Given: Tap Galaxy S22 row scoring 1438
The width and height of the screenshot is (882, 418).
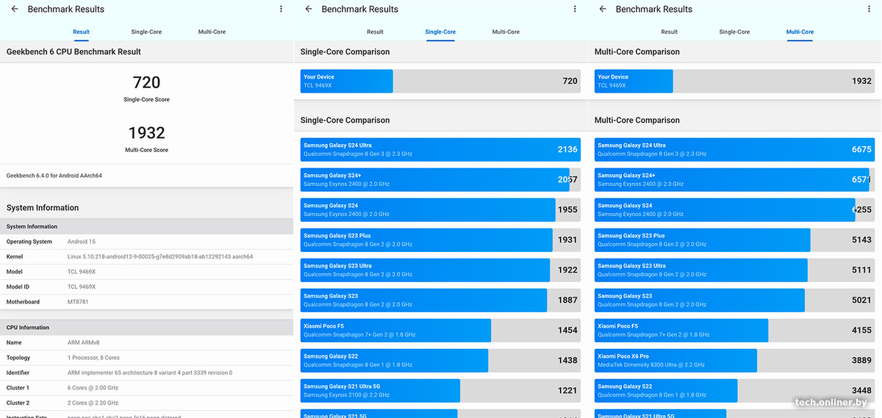Looking at the screenshot, I should (x=440, y=360).
